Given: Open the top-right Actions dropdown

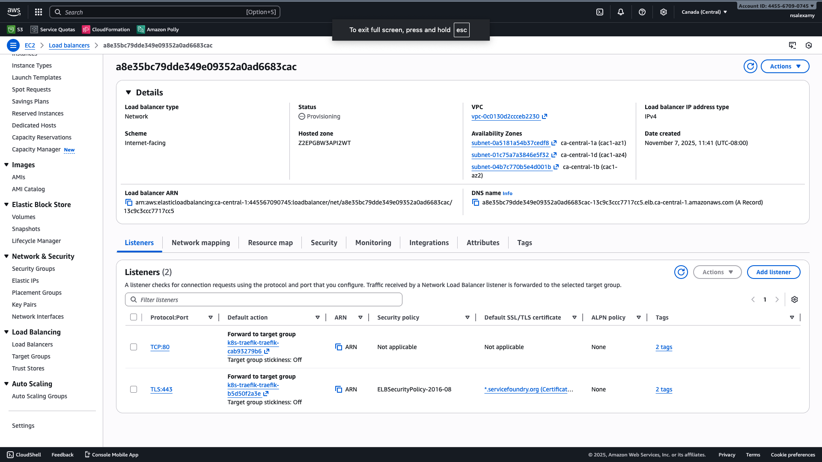Looking at the screenshot, I should [785, 66].
